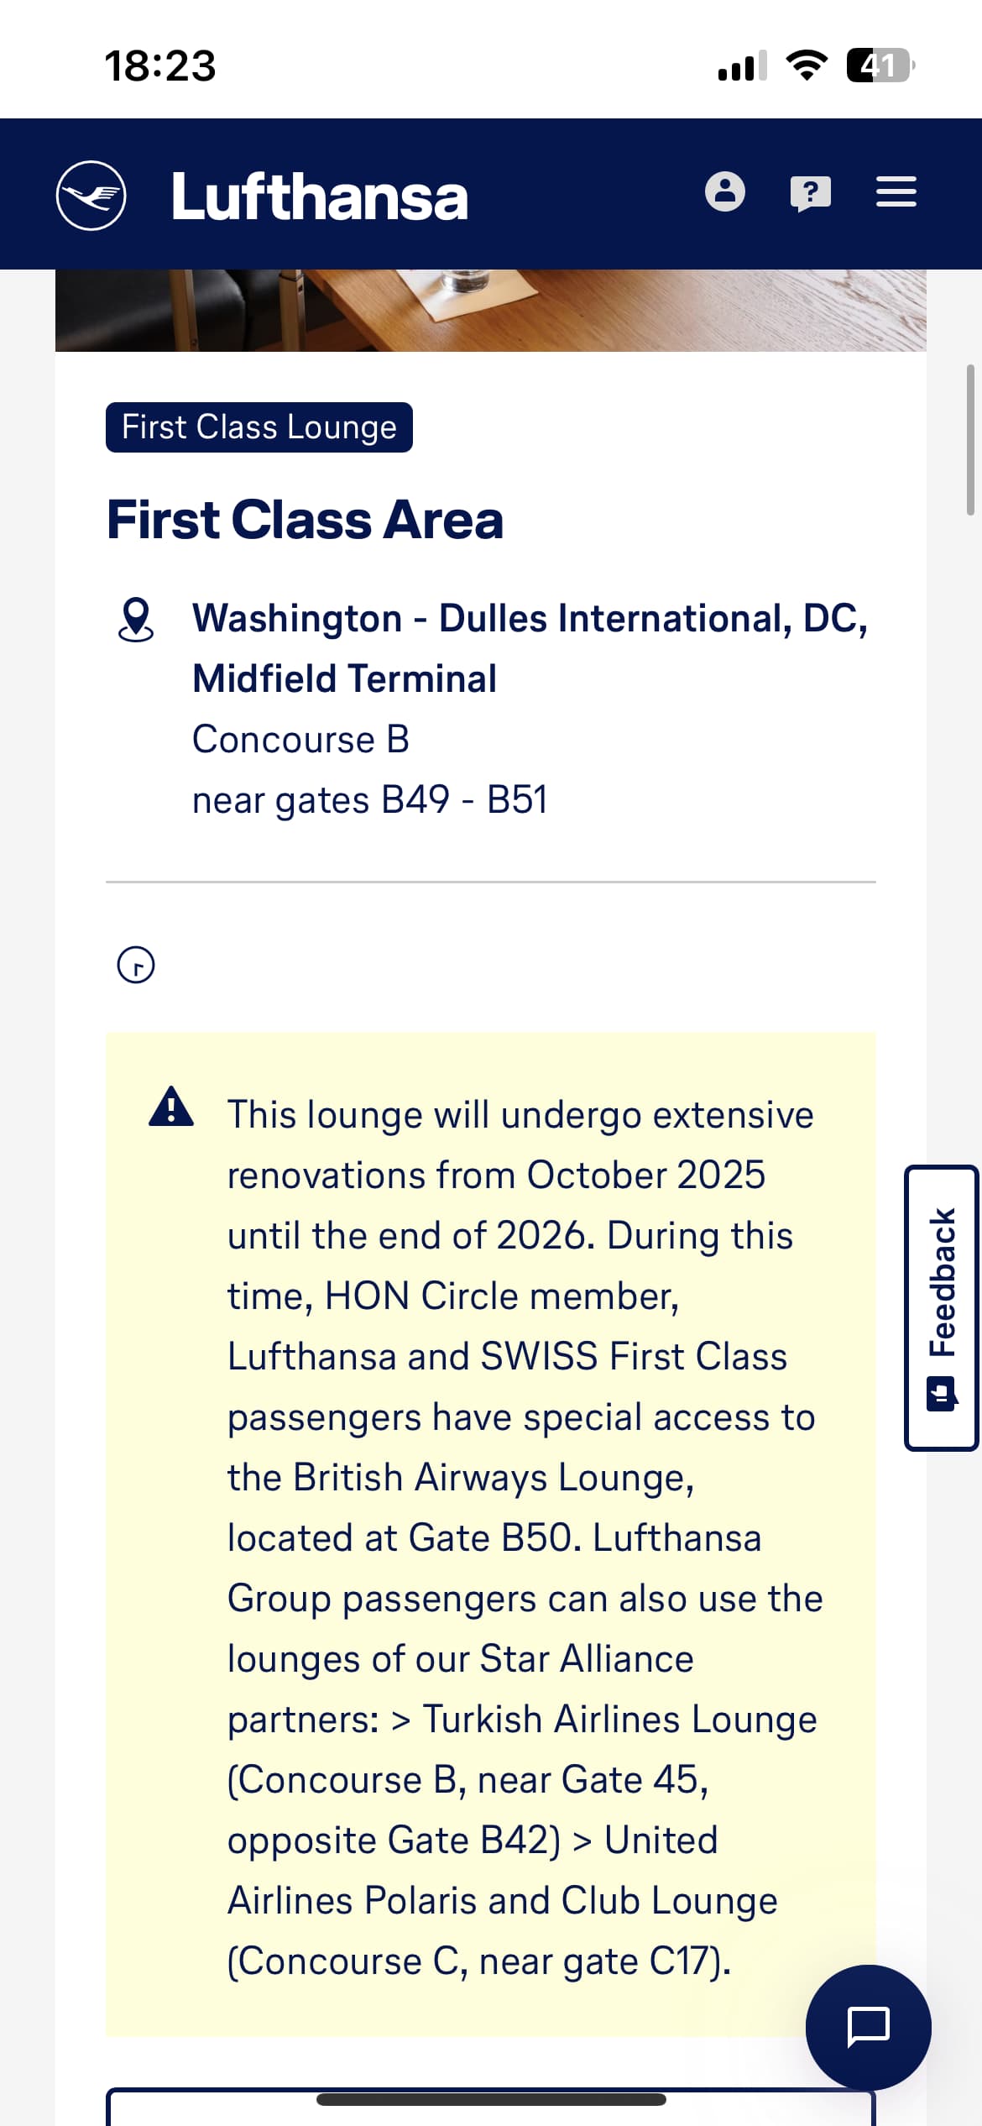Open the hamburger navigation menu
Image resolution: width=982 pixels, height=2126 pixels.
(896, 192)
